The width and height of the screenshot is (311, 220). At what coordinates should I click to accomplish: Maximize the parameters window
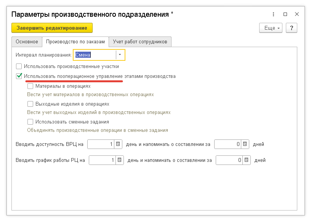coord(285,14)
